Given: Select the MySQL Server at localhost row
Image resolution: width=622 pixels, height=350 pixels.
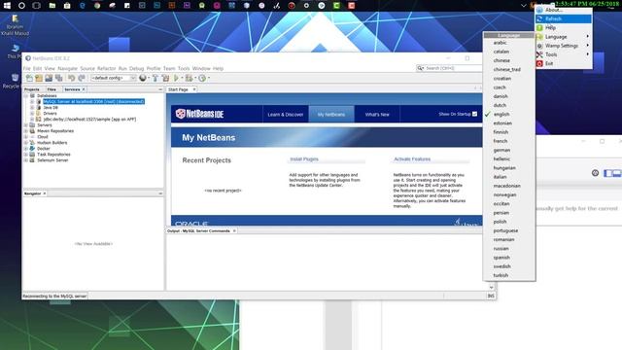Looking at the screenshot, I should click(93, 101).
